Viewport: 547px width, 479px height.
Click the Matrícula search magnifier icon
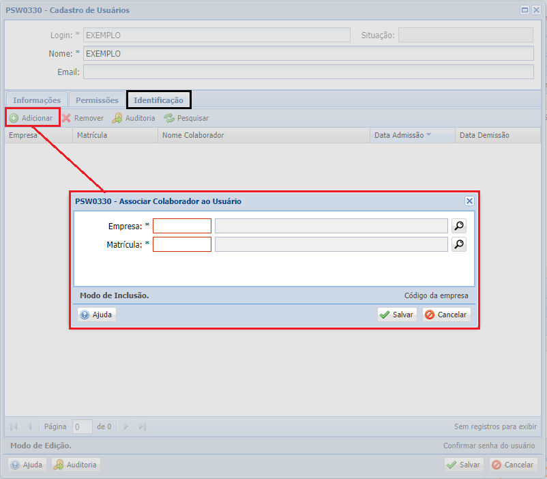(x=459, y=244)
